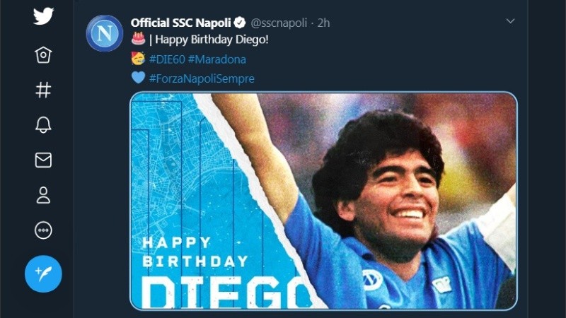
Task: Click the blue heart emoji in the tweet
Action: point(138,78)
